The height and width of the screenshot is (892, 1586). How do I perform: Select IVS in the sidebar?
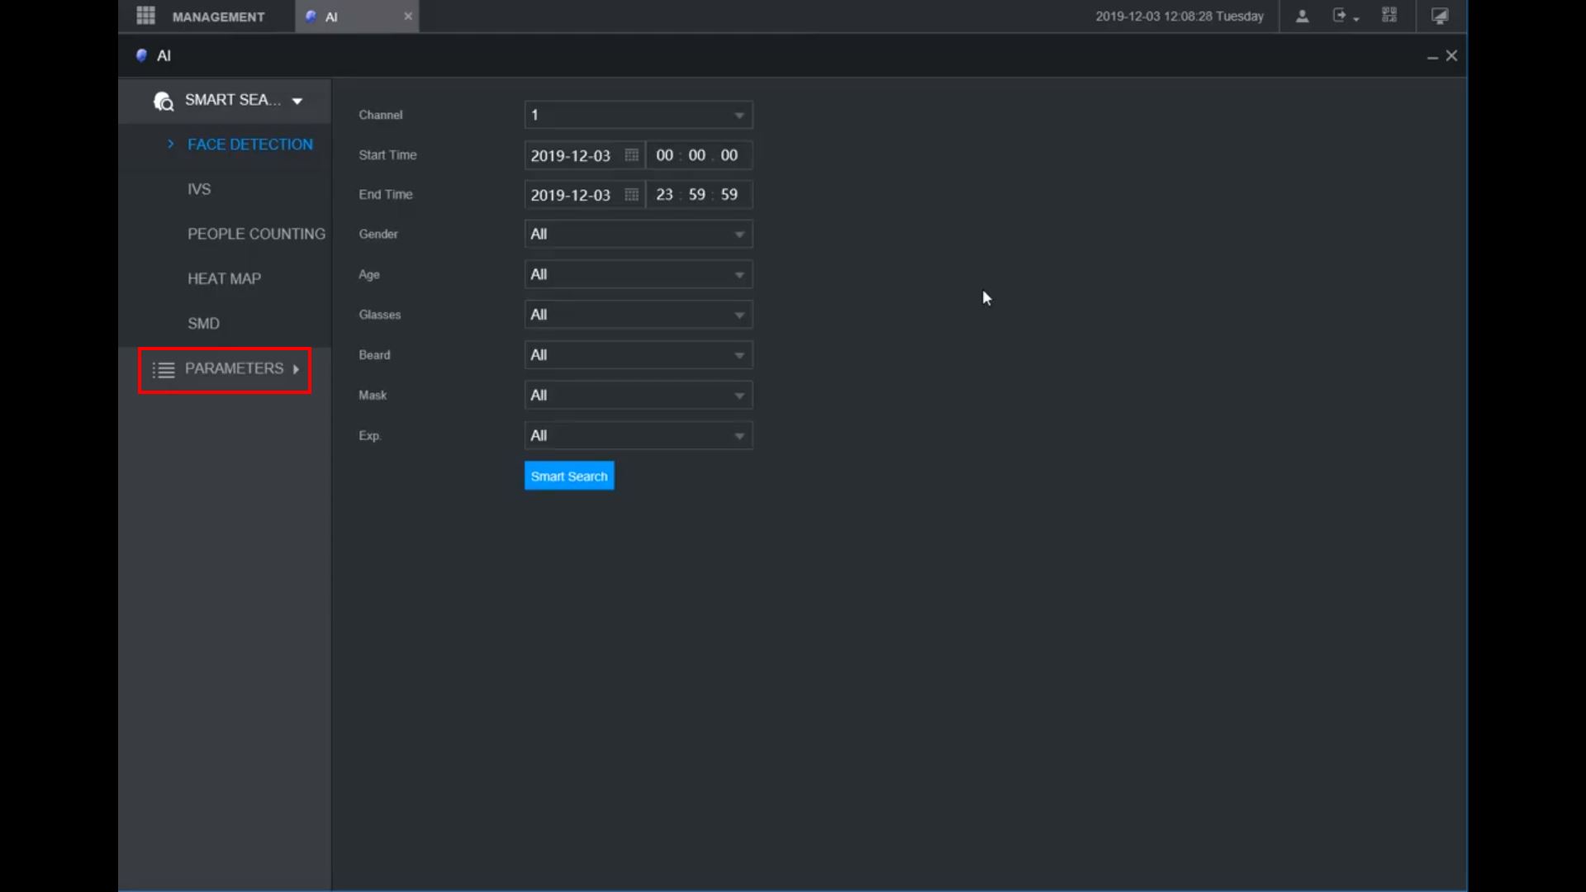click(x=199, y=189)
